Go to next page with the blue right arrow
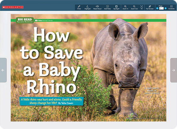 (165, 8)
